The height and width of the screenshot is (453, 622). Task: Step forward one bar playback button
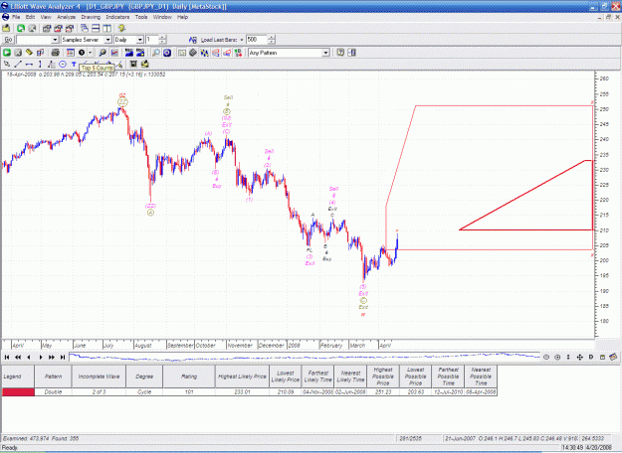tap(41, 358)
